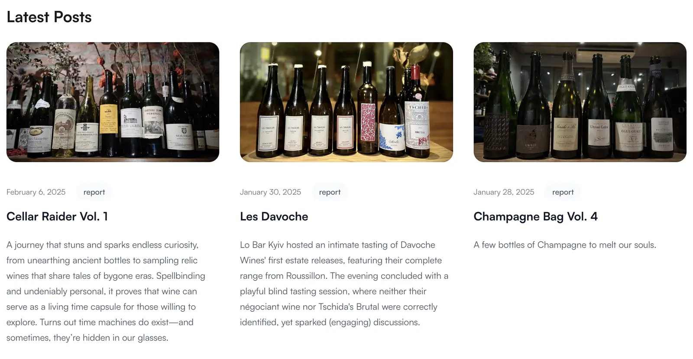Click the Vouvray bottle in the first photo
Viewport: 693px width, 359px height.
pyautogui.click(x=178, y=113)
